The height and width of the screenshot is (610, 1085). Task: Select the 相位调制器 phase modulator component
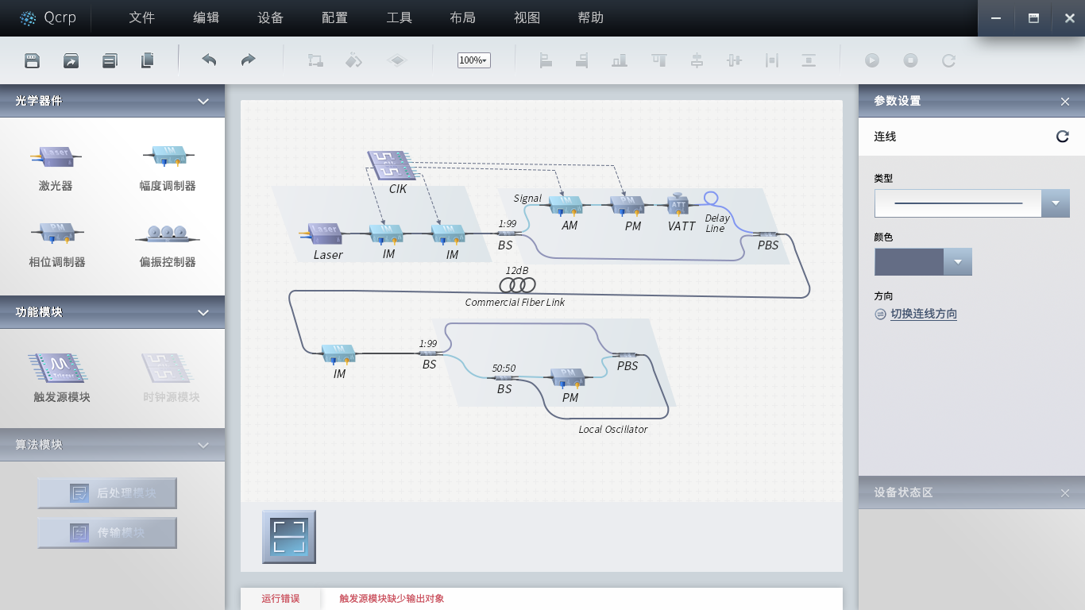click(57, 245)
